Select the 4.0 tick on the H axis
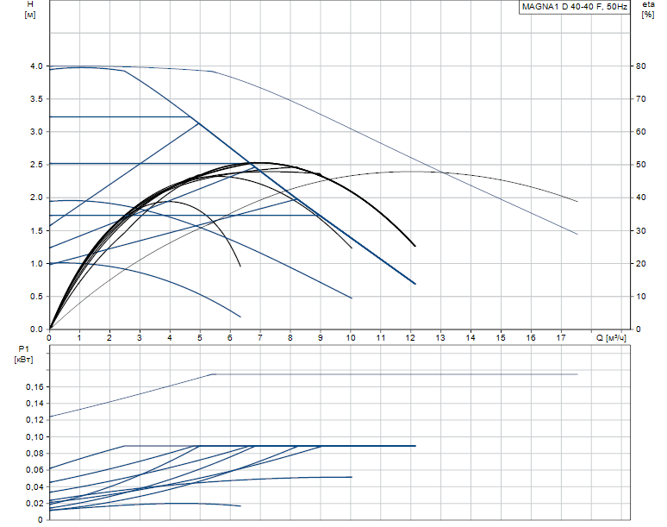The height and width of the screenshot is (527, 667). (35, 66)
